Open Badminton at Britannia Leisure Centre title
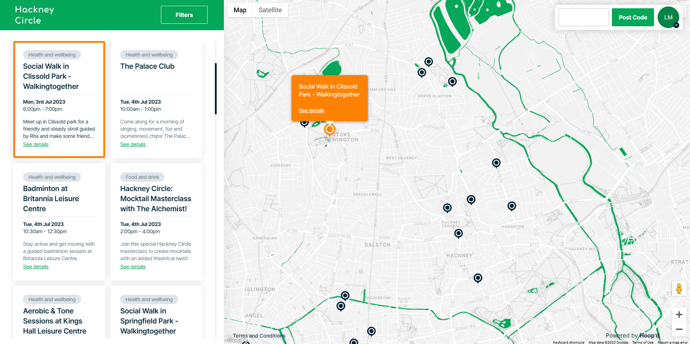This screenshot has height=344, width=690. [51, 199]
